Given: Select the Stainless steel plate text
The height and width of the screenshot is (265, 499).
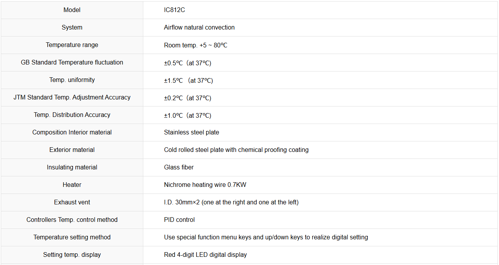Looking at the screenshot, I should pos(191,132).
